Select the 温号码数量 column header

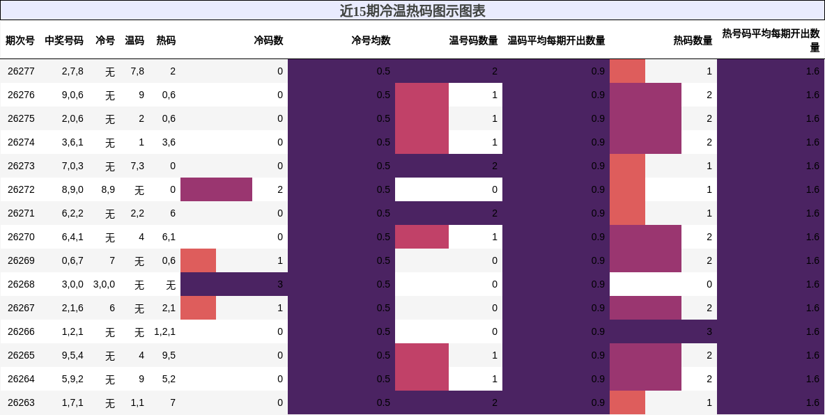(474, 40)
